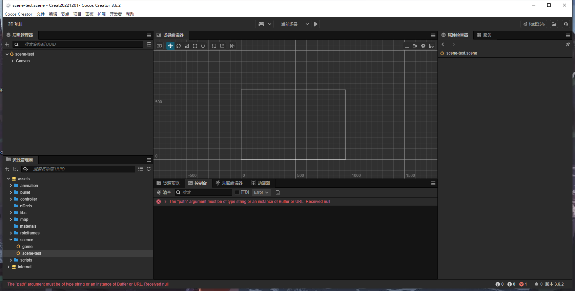Expand the internal database folder
Image resolution: width=575 pixels, height=291 pixels.
click(x=8, y=267)
